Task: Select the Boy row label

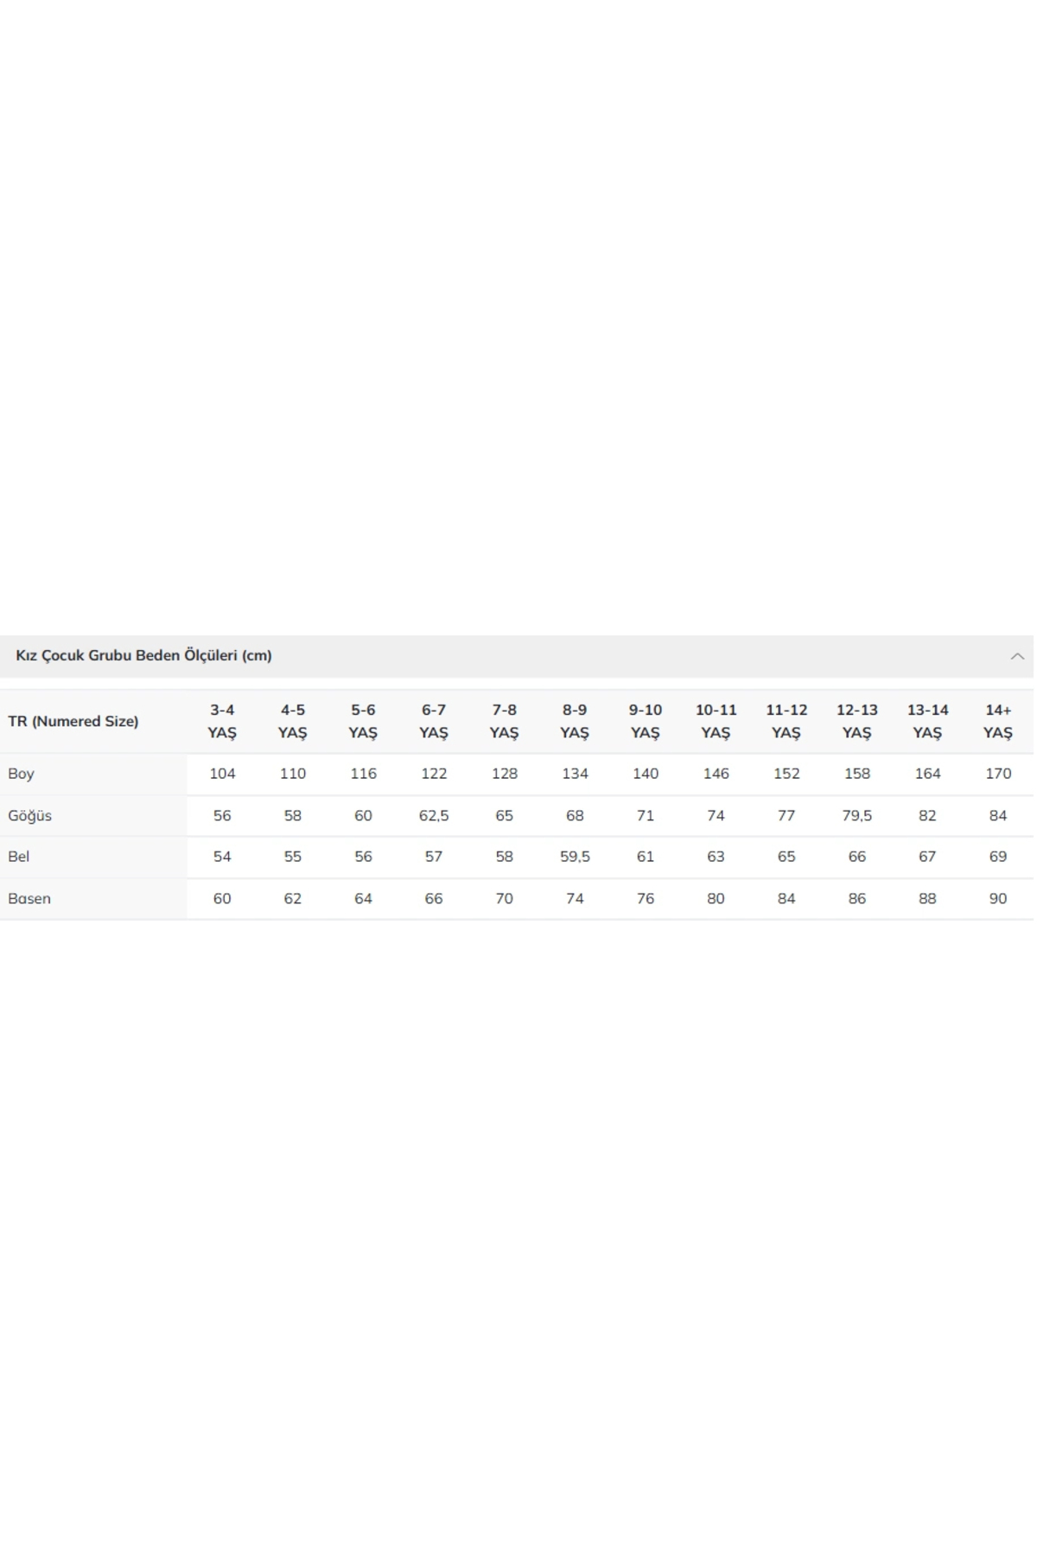Action: (x=21, y=774)
